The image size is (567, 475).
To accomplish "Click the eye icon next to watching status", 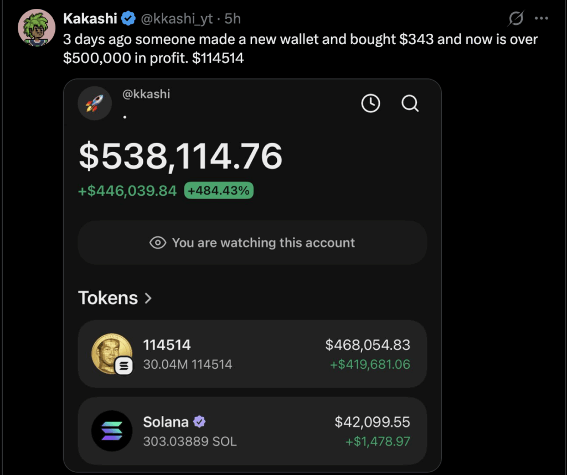I will pyautogui.click(x=159, y=242).
